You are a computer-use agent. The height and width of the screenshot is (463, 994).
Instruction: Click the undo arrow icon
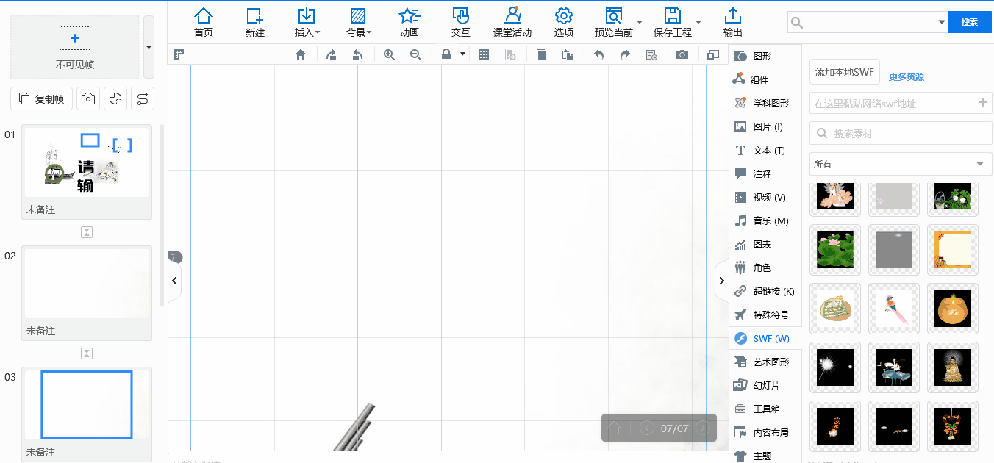tap(598, 54)
